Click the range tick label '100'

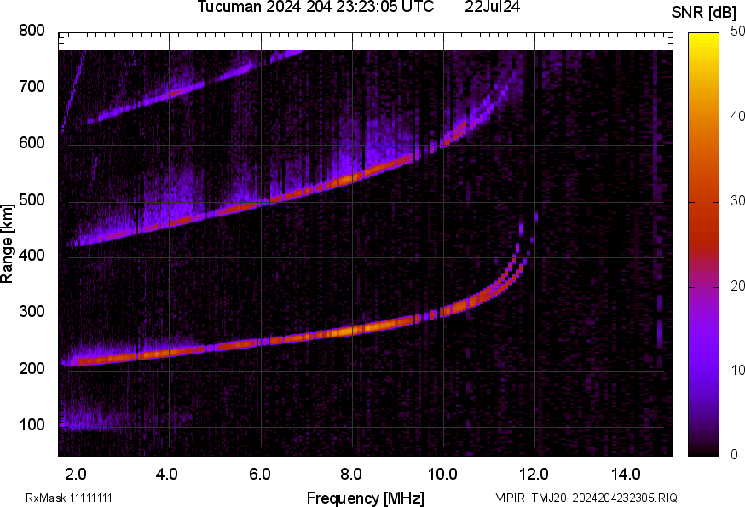(32, 424)
